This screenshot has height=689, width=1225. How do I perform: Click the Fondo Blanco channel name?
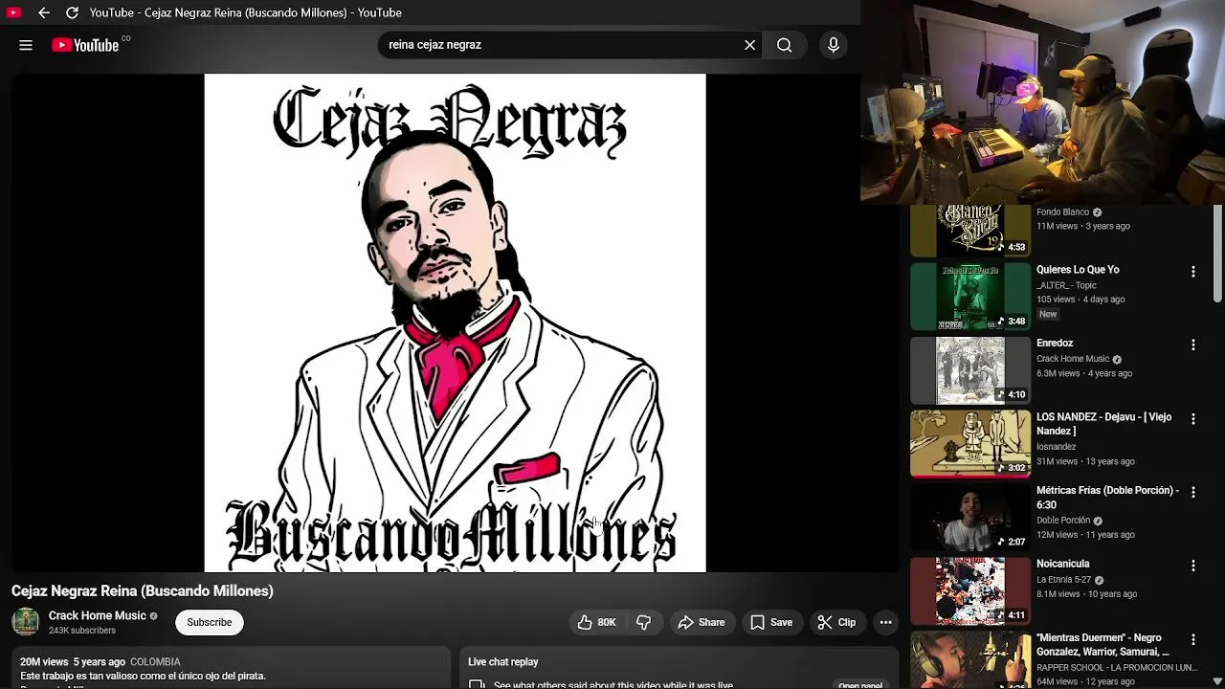(x=1062, y=212)
